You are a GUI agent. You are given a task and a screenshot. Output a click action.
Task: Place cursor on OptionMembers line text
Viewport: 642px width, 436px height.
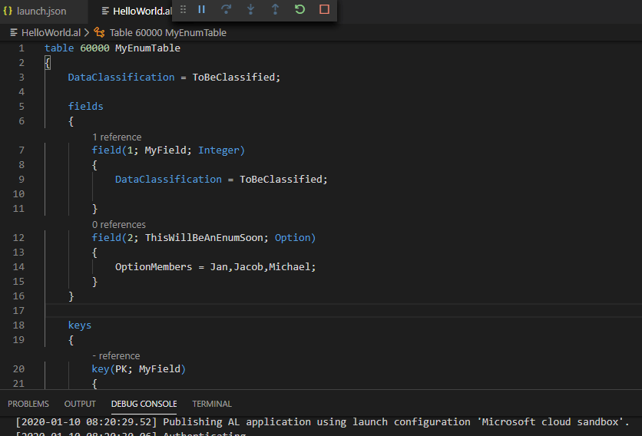pos(215,267)
